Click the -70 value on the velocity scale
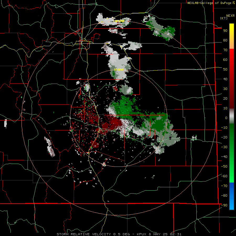Image resolution: width=236 pixels, height=236 pixels. click(224, 186)
